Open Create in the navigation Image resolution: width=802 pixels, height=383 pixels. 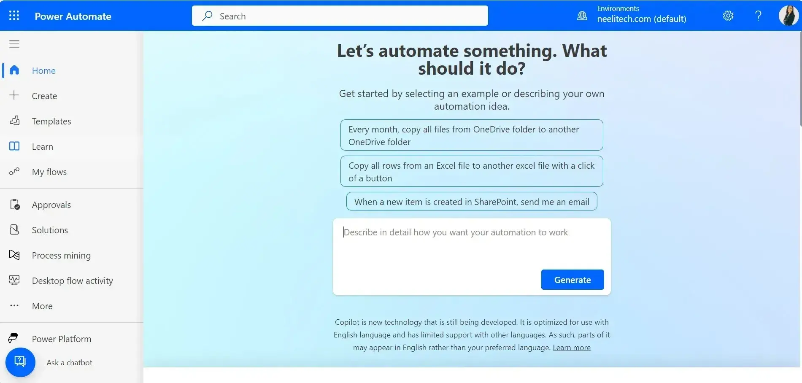72,96
